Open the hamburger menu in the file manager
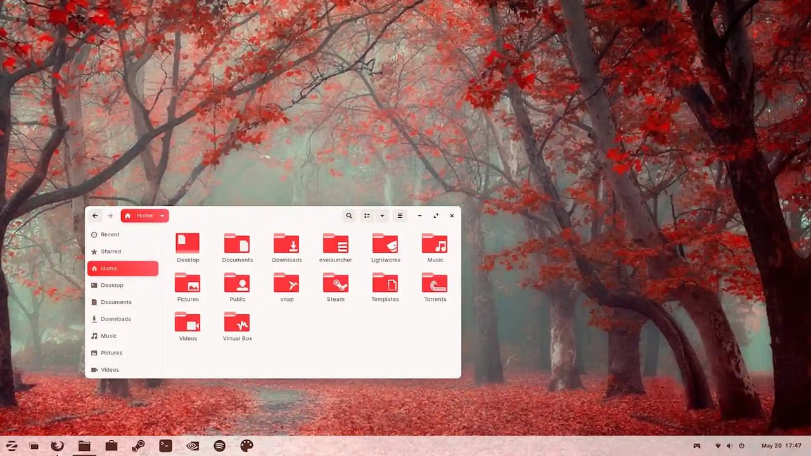 [x=400, y=216]
